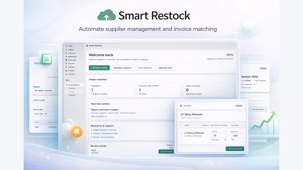Click the Invoice date input field
The height and width of the screenshot is (170, 303).
pyautogui.click(x=46, y=114)
